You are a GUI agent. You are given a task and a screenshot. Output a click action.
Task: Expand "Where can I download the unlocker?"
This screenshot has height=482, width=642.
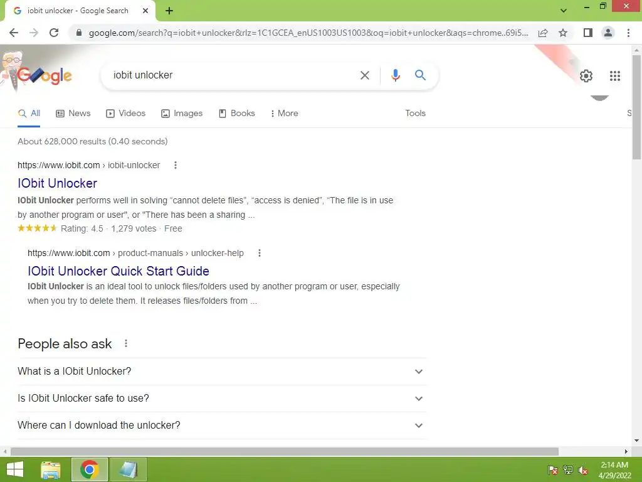[x=222, y=426]
